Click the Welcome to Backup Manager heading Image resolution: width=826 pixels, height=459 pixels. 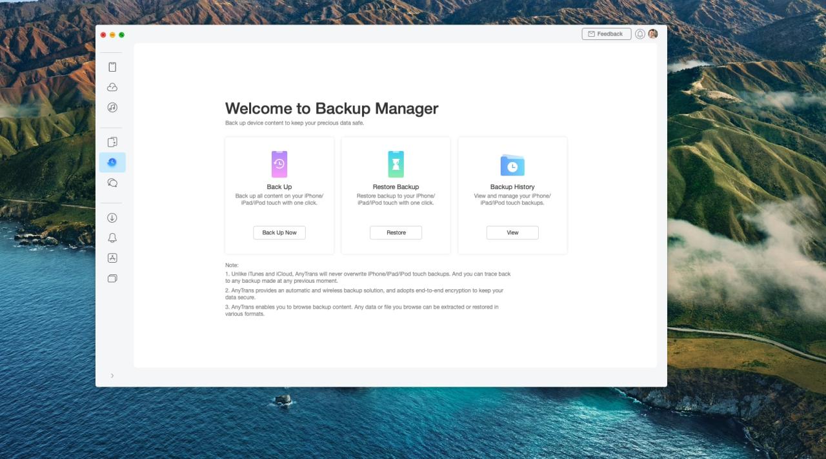tap(332, 108)
